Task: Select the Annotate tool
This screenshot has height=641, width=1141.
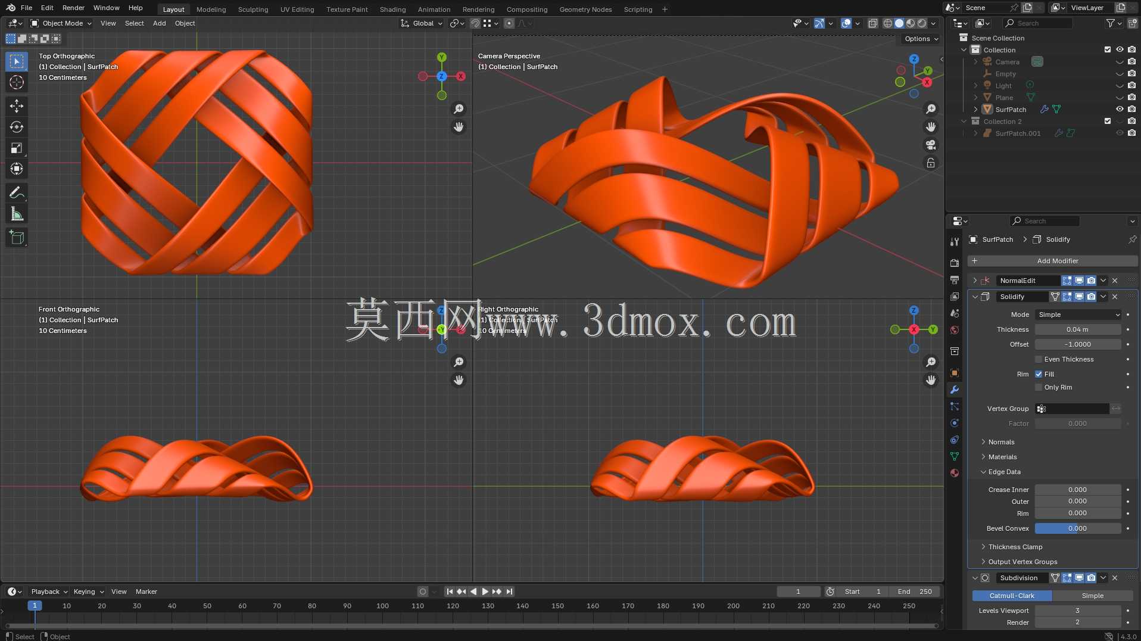Action: 17,192
